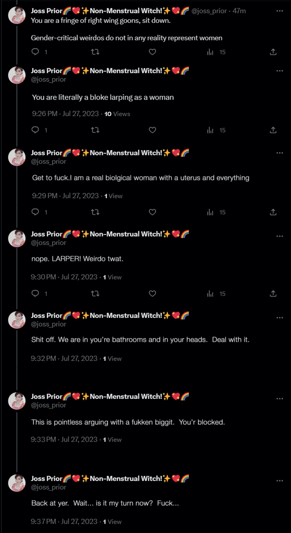Share the 'right wing goons' tweet
This screenshot has height=533, width=291.
click(x=273, y=52)
